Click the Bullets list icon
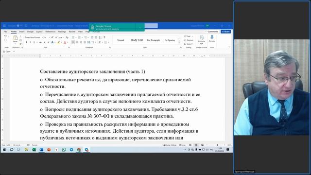311x175 pixels. 73,37
